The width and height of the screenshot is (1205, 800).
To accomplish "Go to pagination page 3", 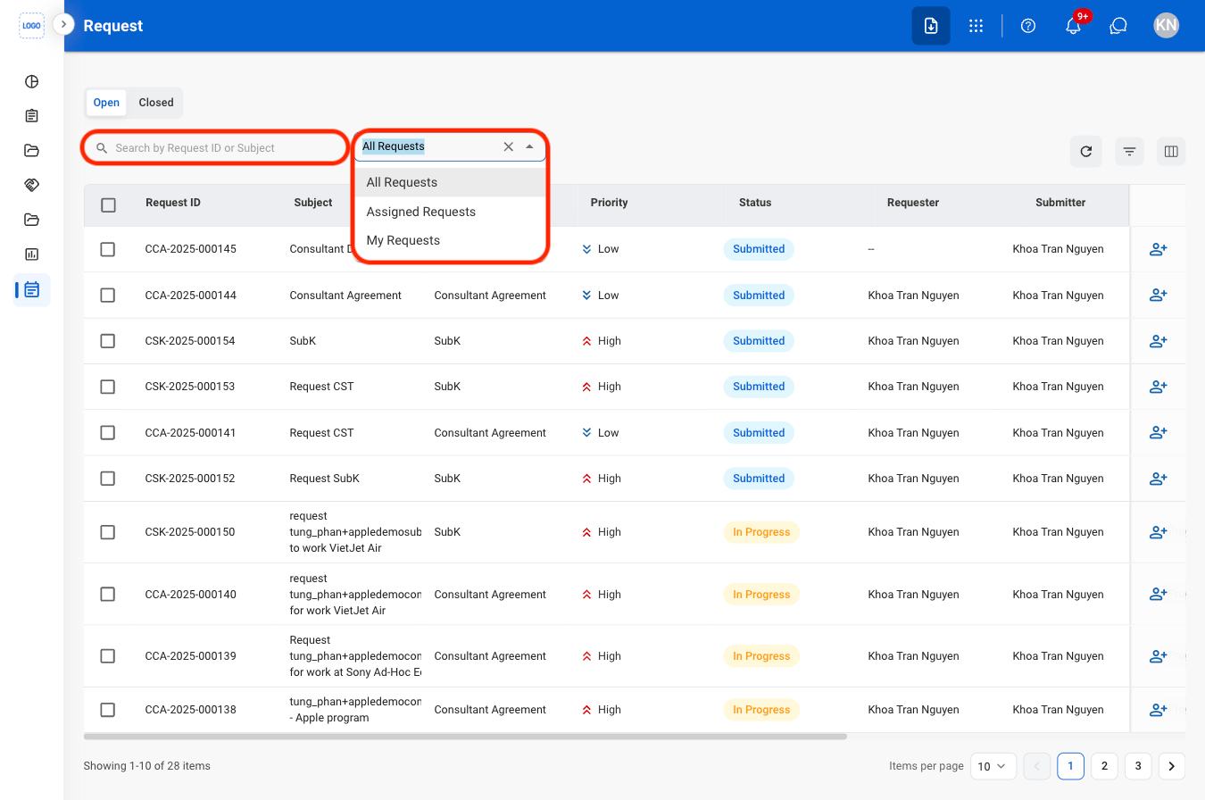I will point(1138,766).
